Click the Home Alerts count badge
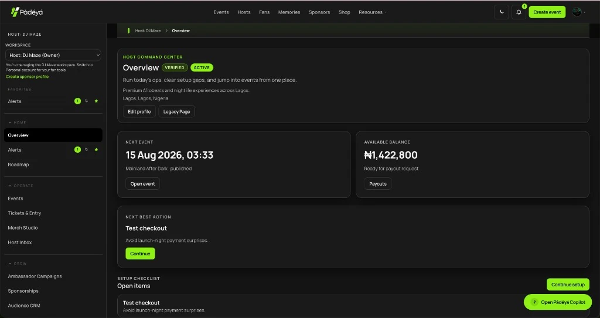This screenshot has width=600, height=318. coord(78,149)
